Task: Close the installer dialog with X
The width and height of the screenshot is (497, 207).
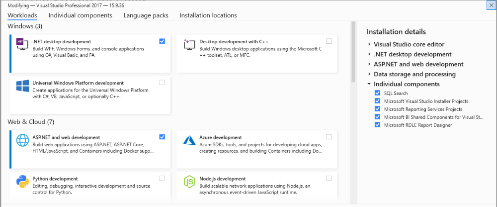Action: coord(492,5)
